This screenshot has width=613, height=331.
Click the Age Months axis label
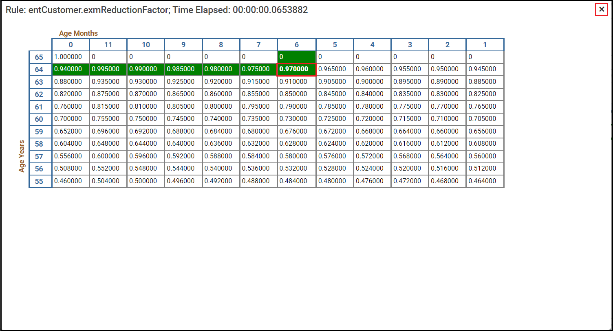[x=78, y=33]
